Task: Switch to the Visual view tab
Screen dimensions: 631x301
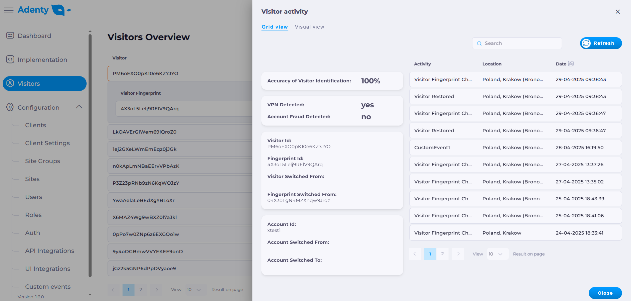Action: pyautogui.click(x=309, y=27)
